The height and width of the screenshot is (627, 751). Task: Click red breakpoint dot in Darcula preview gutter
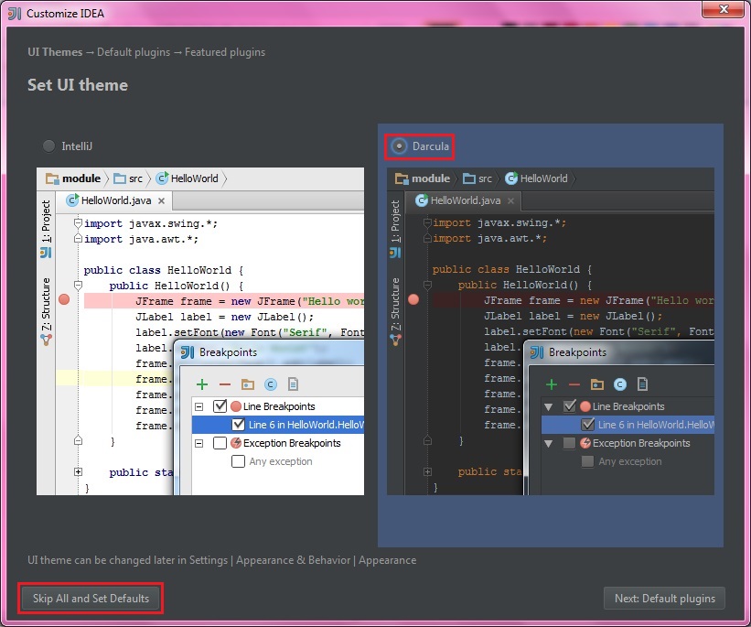413,299
